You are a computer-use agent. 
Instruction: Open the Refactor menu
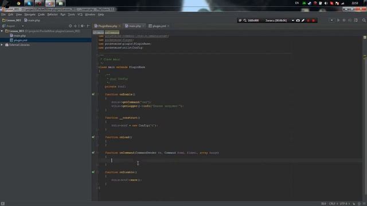52,14
